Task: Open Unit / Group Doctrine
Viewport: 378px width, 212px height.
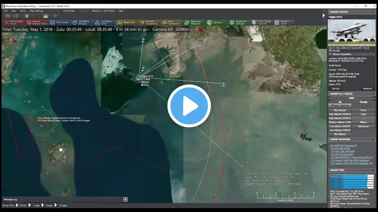Action: (261, 22)
